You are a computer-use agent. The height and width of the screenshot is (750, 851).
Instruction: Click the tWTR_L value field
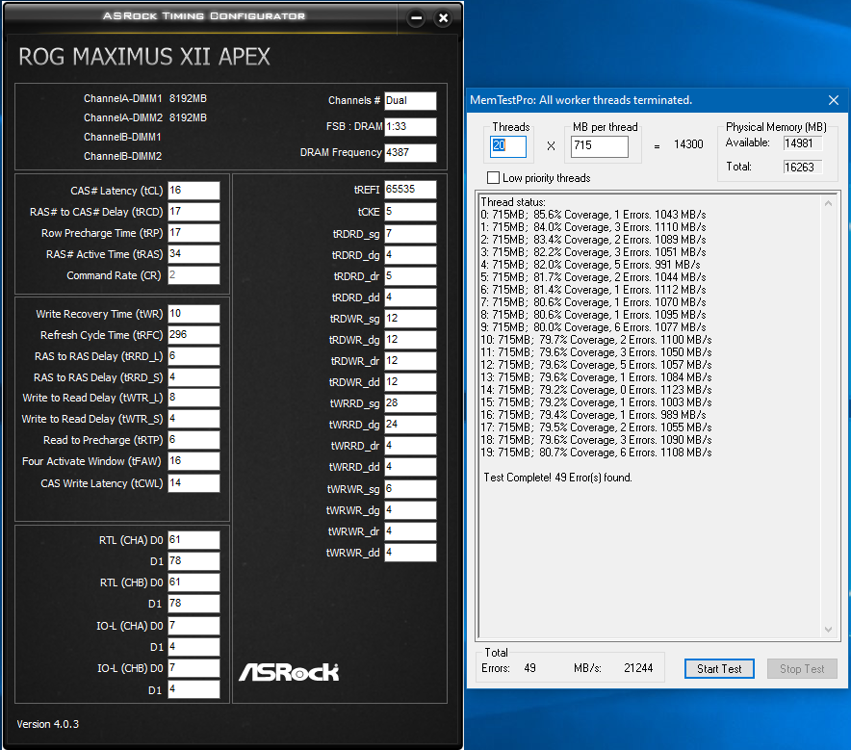pos(193,398)
